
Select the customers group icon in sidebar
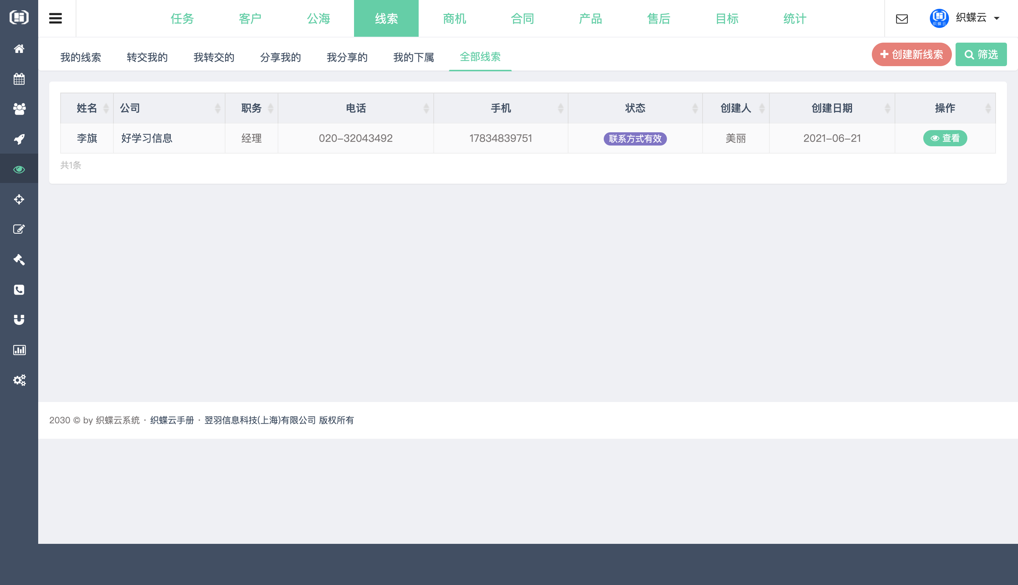click(19, 109)
